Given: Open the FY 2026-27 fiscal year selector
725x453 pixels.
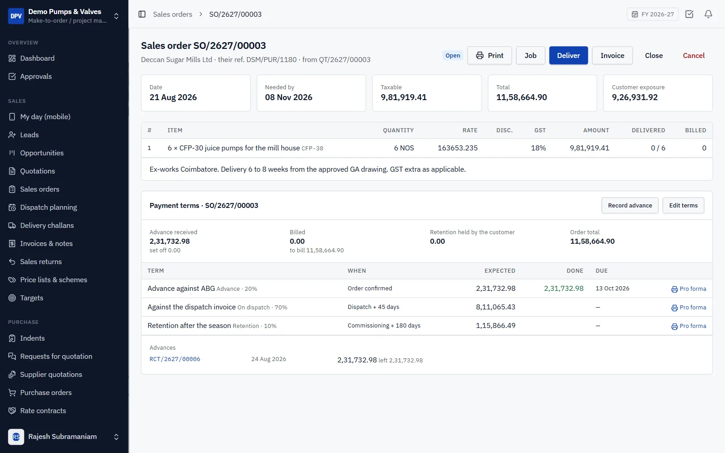Looking at the screenshot, I should coord(652,14).
